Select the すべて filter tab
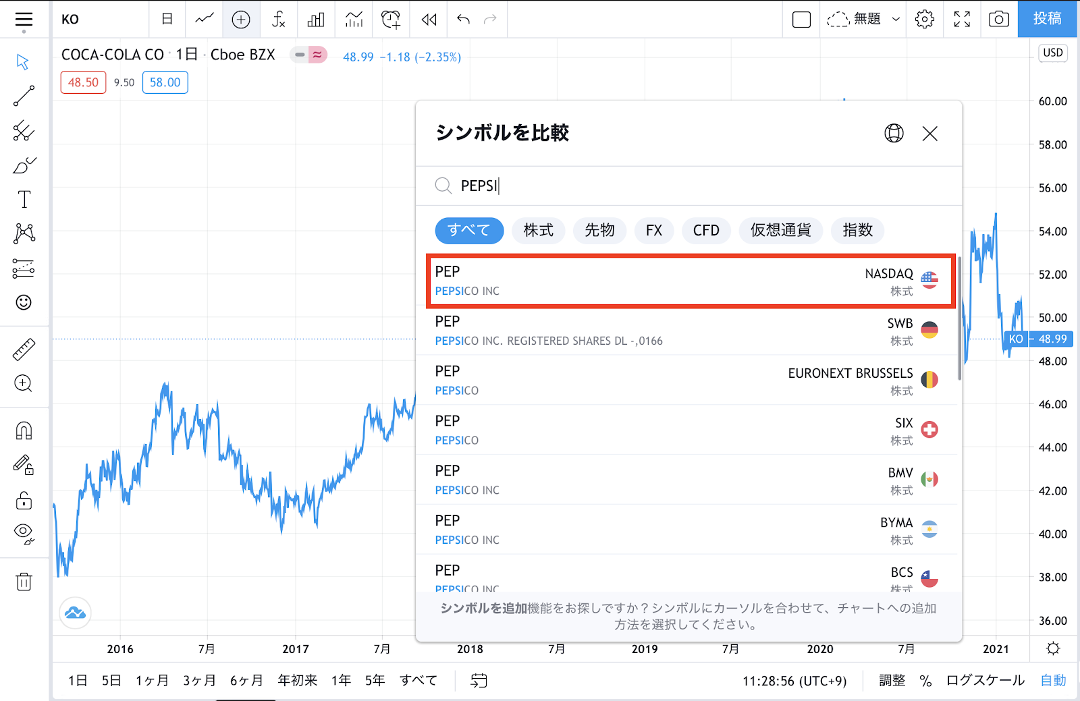The height and width of the screenshot is (701, 1080). coord(469,230)
